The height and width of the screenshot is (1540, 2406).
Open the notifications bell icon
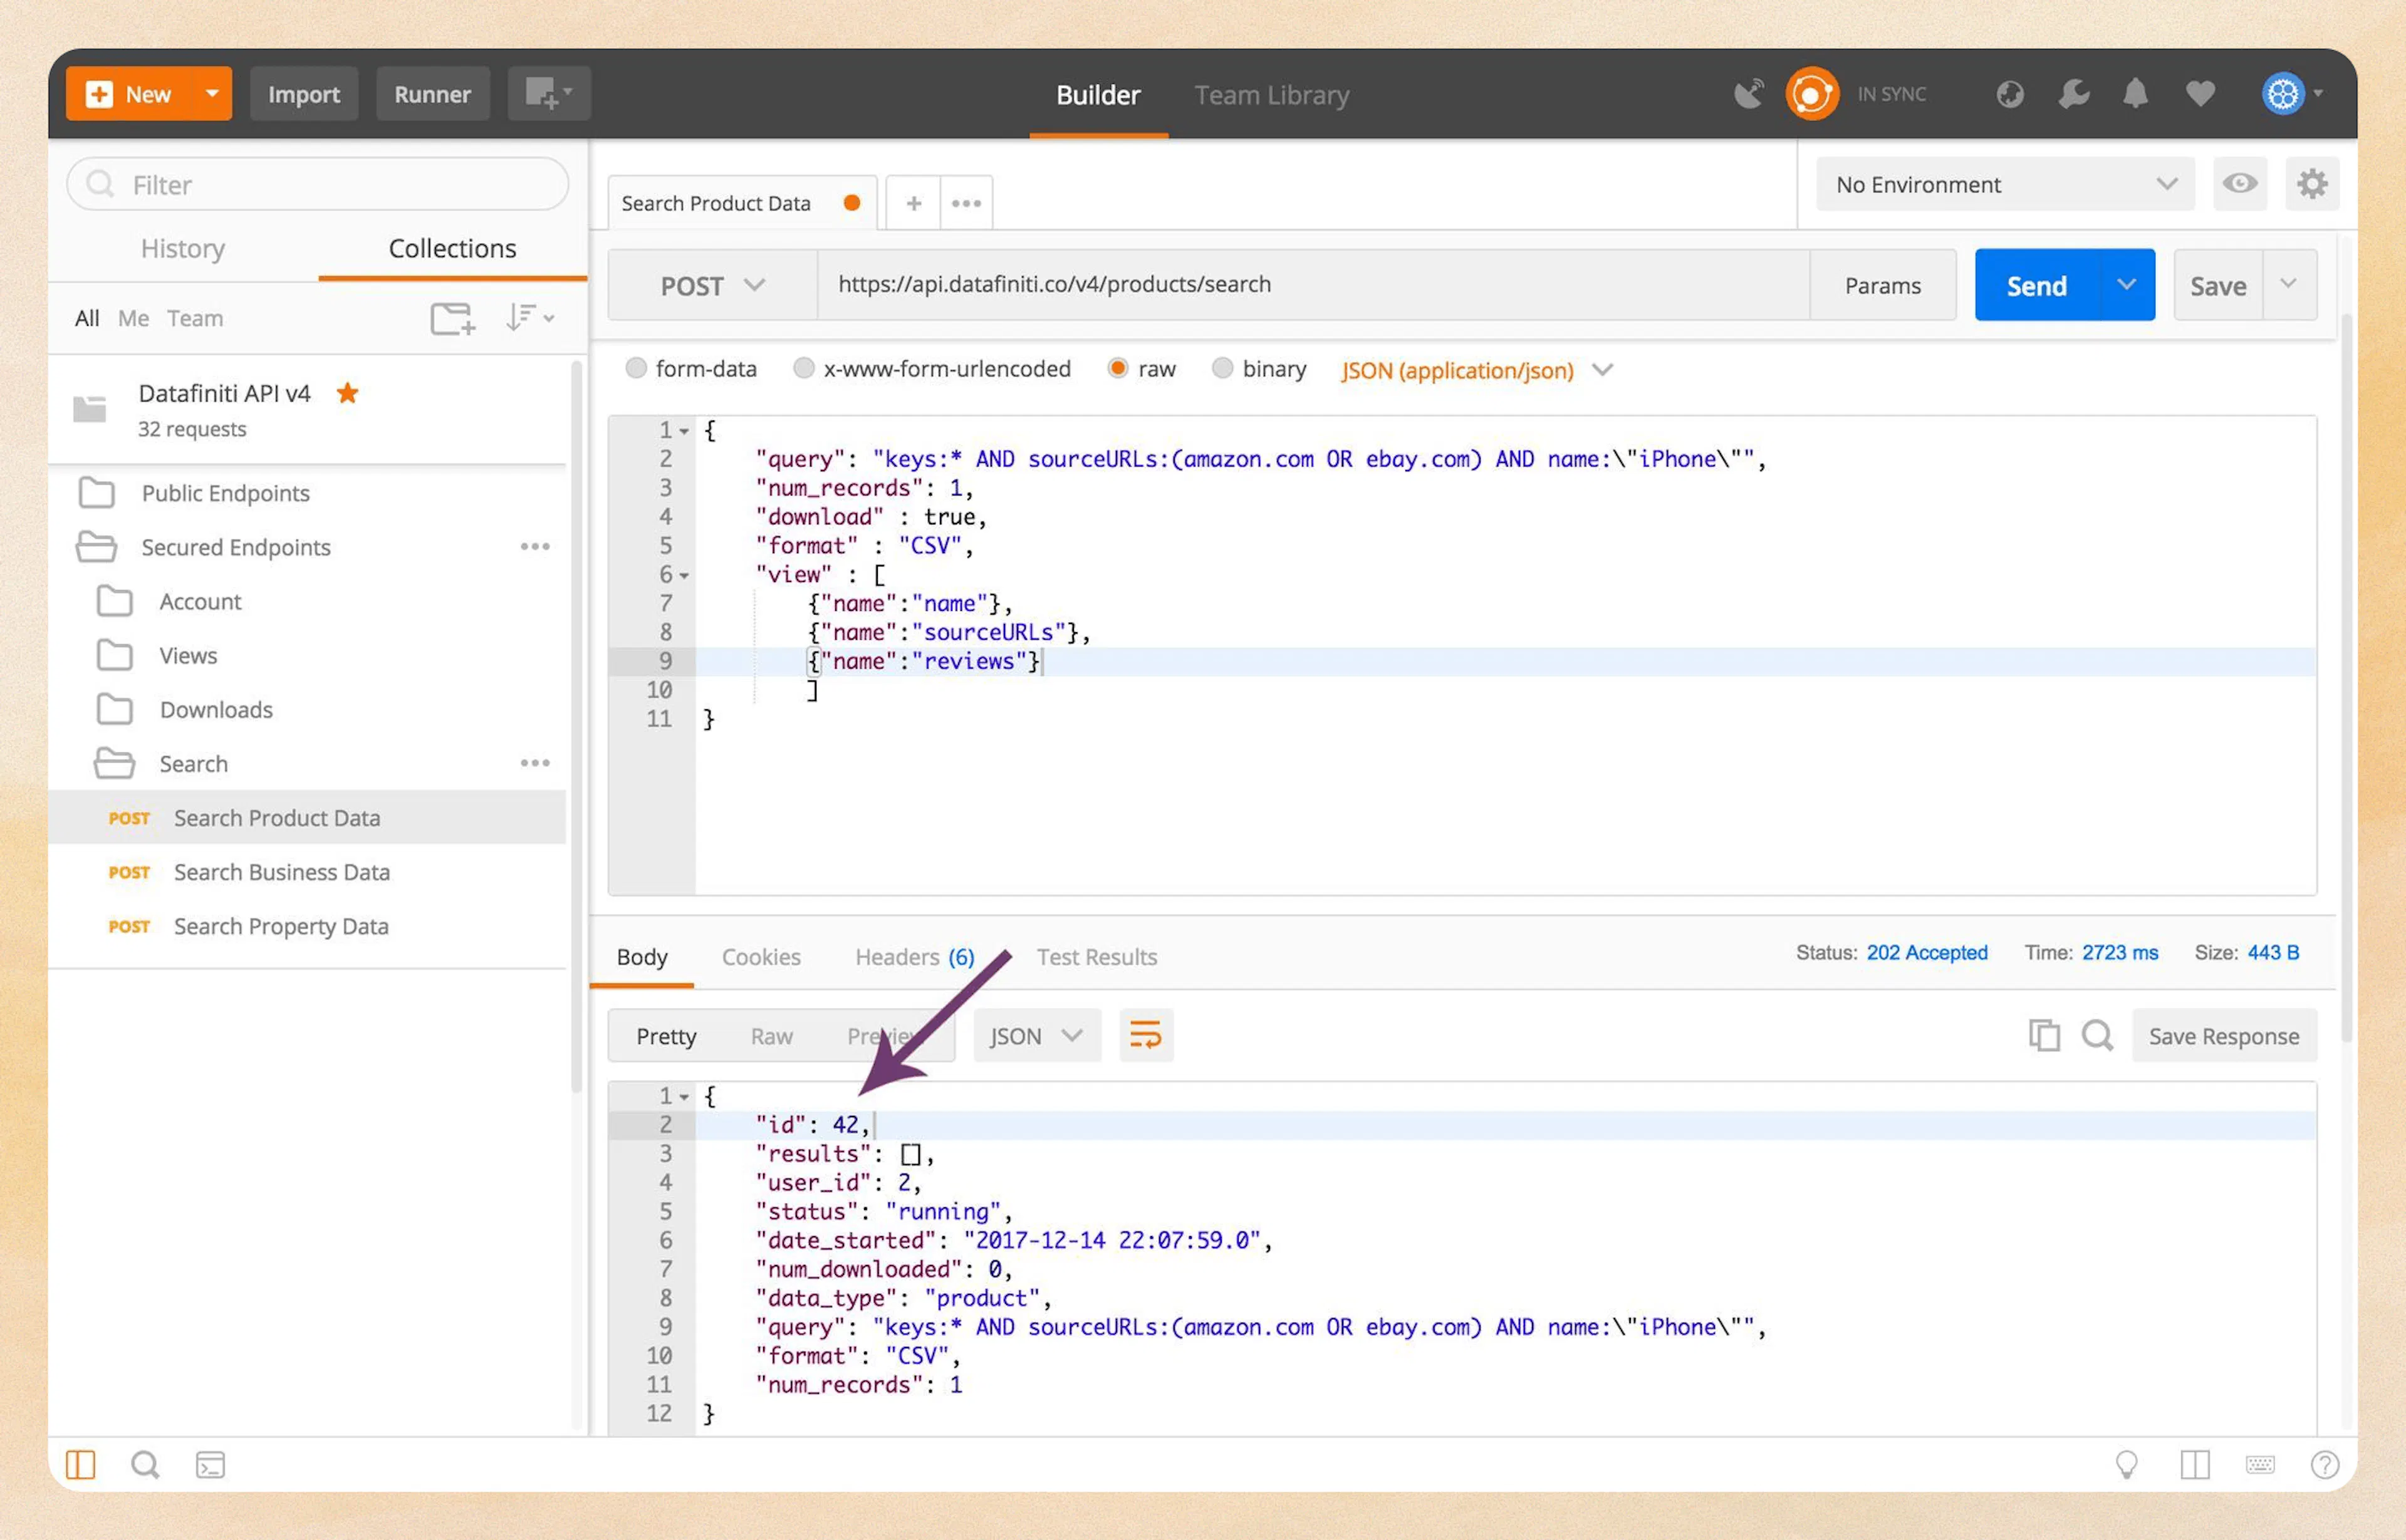2135,94
